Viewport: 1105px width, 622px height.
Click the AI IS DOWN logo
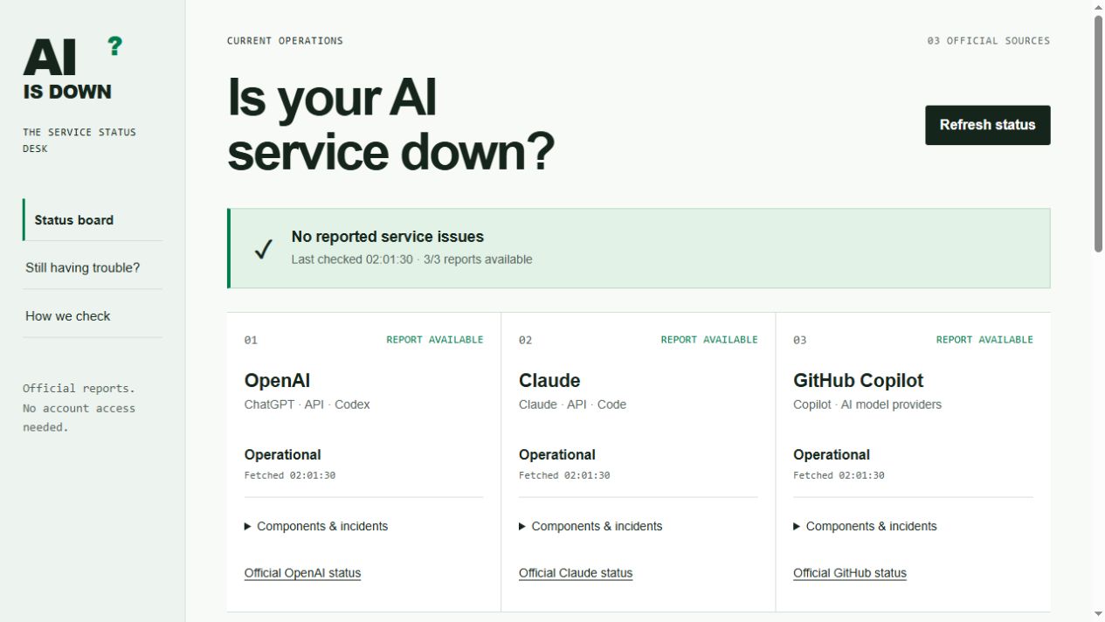click(x=73, y=69)
